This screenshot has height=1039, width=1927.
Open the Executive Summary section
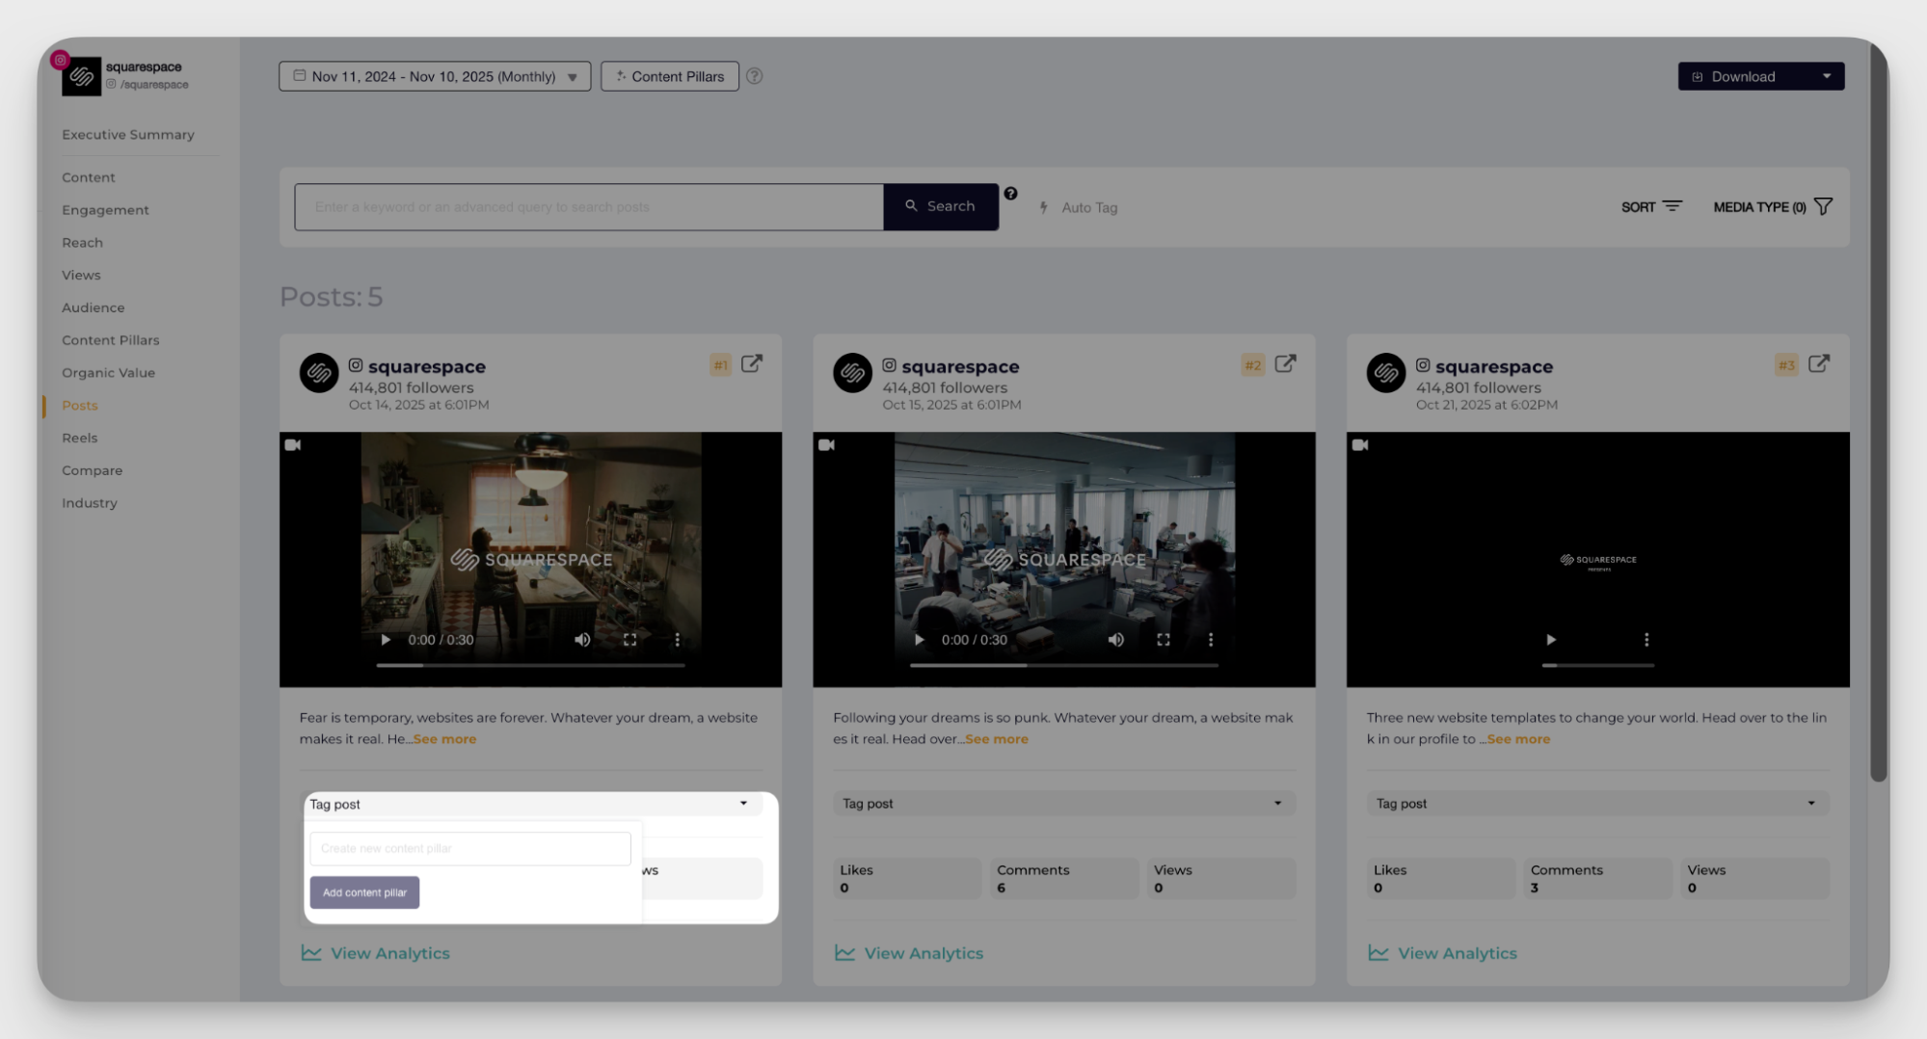tap(128, 134)
